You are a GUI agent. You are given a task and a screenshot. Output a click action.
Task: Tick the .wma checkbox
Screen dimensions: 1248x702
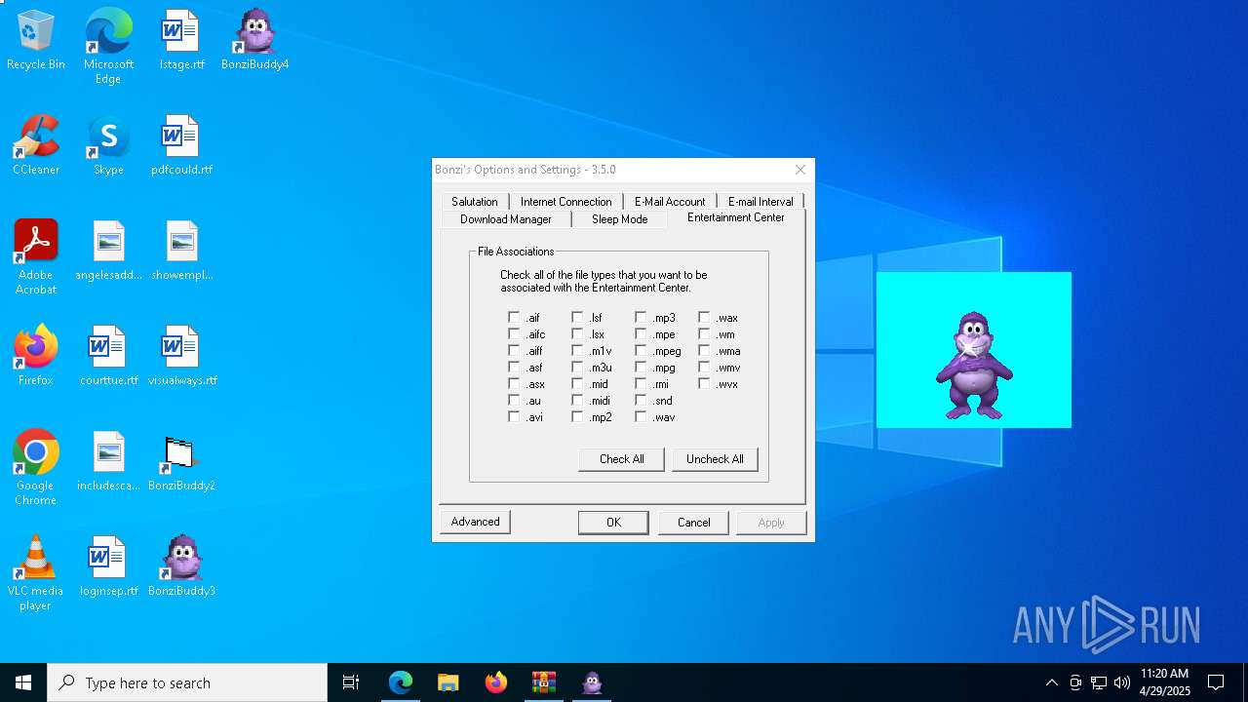pos(704,351)
